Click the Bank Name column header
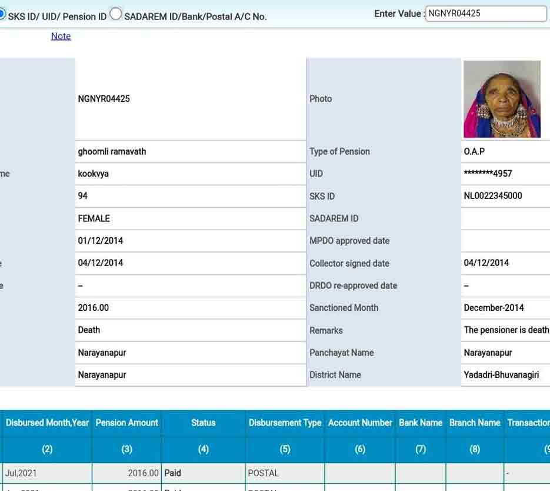 [421, 423]
